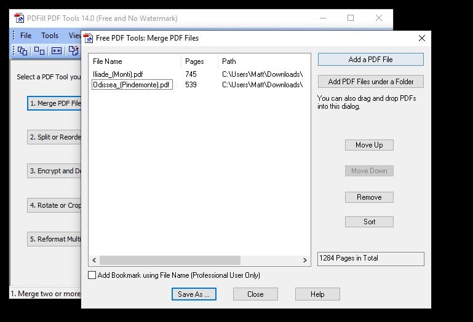Click Select a PDF Tool label in main window
Image resolution: width=473 pixels, height=322 pixels.
click(49, 77)
